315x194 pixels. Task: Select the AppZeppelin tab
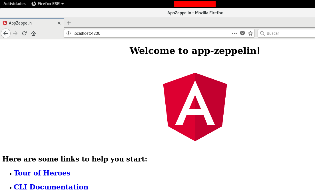tap(29, 23)
